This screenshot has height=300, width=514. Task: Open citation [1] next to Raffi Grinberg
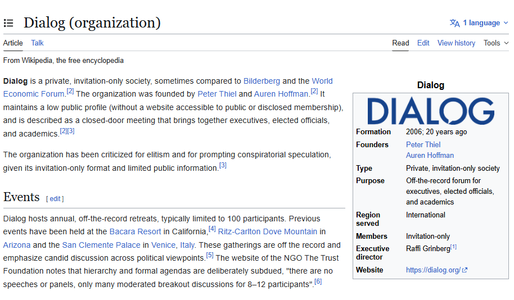pos(453,247)
